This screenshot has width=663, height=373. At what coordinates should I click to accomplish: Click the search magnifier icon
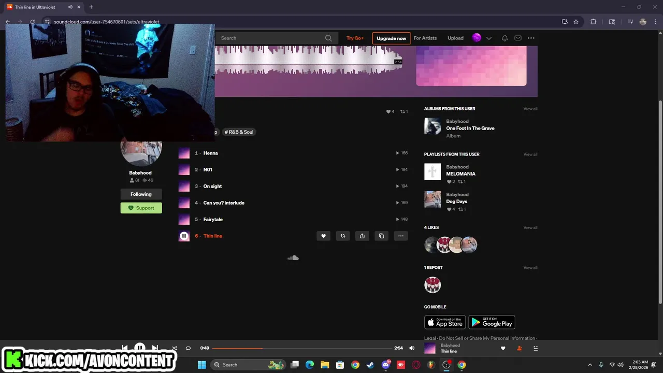click(328, 38)
